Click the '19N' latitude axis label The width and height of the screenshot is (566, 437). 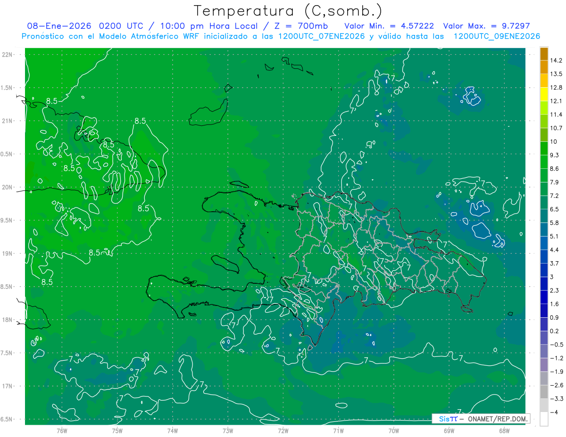(x=7, y=254)
